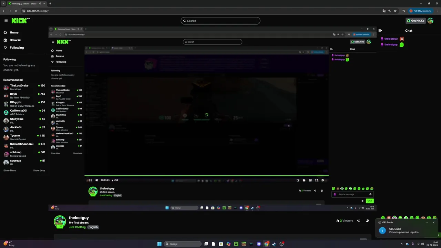This screenshot has height=248, width=441.
Task: Click thelostguy's LIVE streamer avatar
Action: point(60,221)
